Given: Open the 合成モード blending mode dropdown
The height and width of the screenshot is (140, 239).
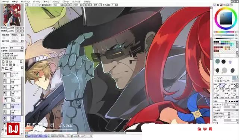Looking at the screenshot, I should click(x=22, y=48).
